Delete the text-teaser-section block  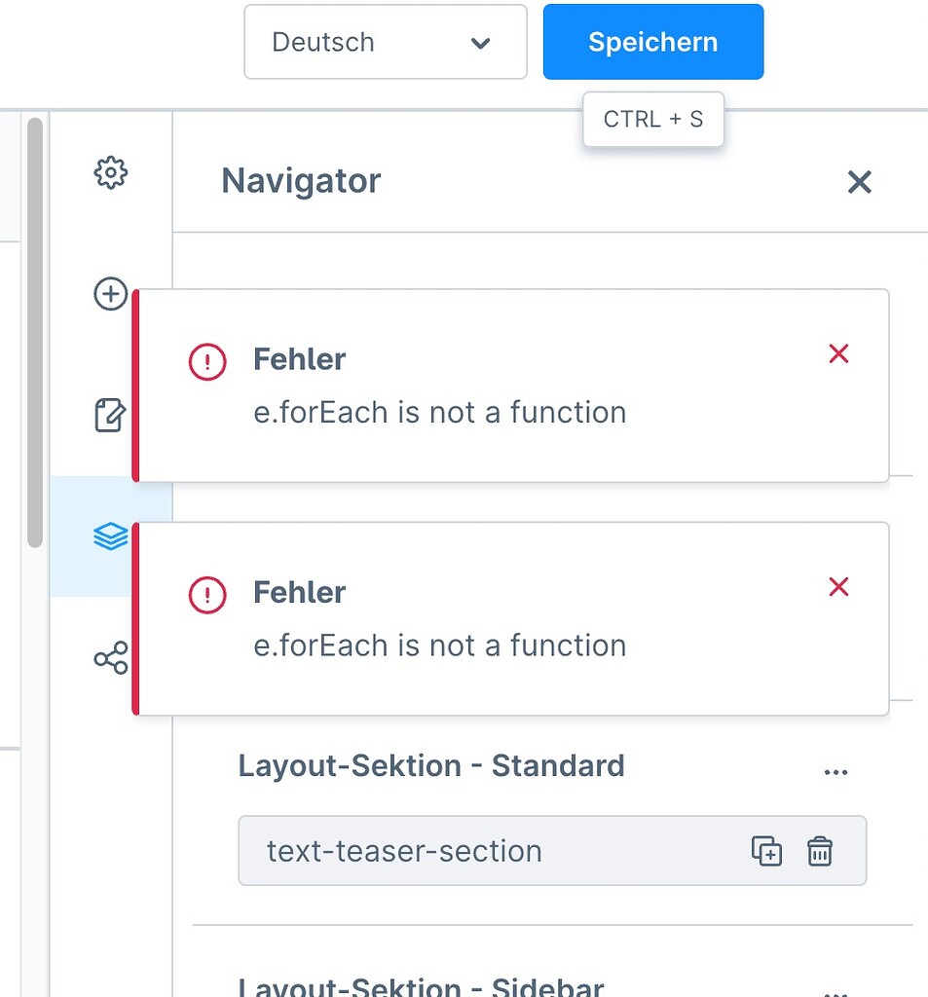tap(819, 850)
